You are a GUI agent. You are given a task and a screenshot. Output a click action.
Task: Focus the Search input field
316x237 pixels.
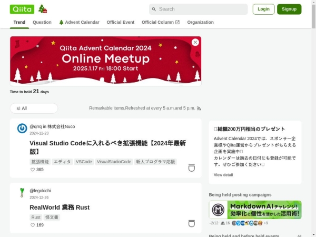click(x=200, y=9)
